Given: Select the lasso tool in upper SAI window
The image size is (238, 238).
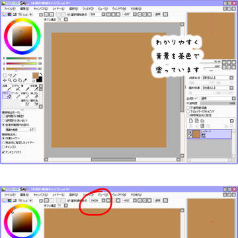Looking at the screenshot, I should point(10,75).
